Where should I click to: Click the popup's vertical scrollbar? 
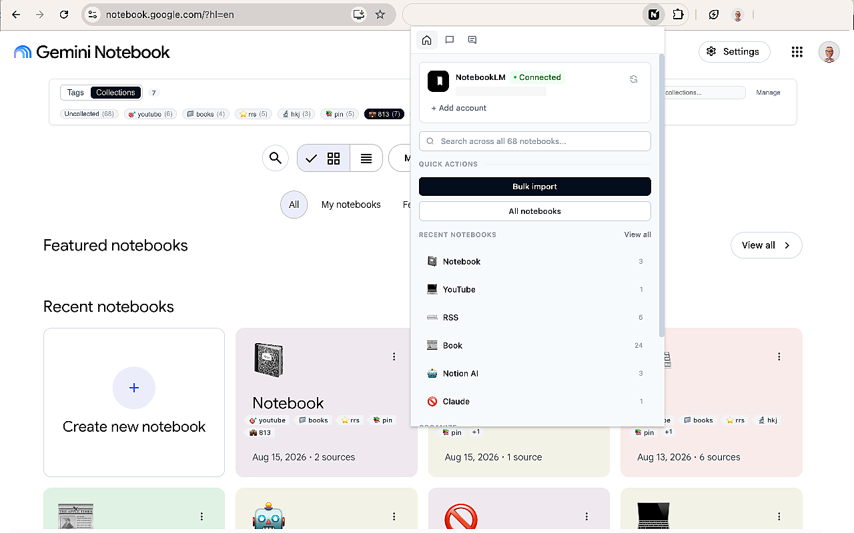(x=661, y=195)
